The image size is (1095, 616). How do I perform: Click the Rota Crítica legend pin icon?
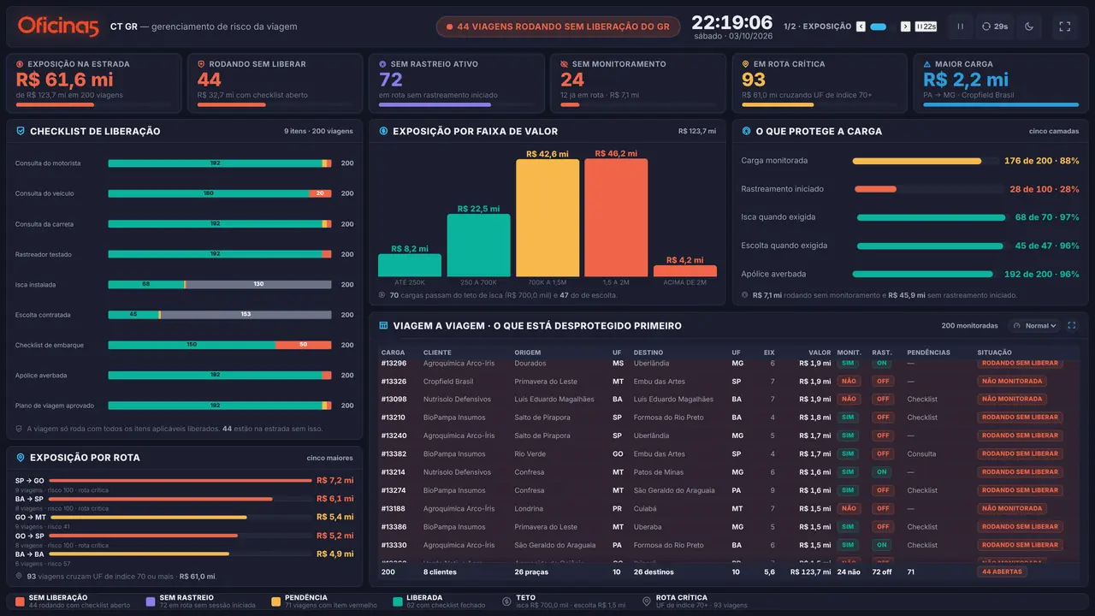point(647,601)
